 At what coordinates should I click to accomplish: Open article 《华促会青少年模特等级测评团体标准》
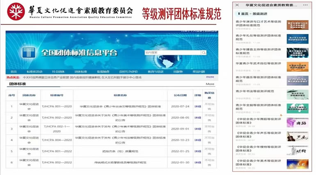258,149
